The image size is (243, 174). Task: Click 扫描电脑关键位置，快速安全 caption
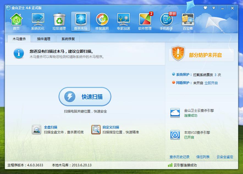pos(85,111)
